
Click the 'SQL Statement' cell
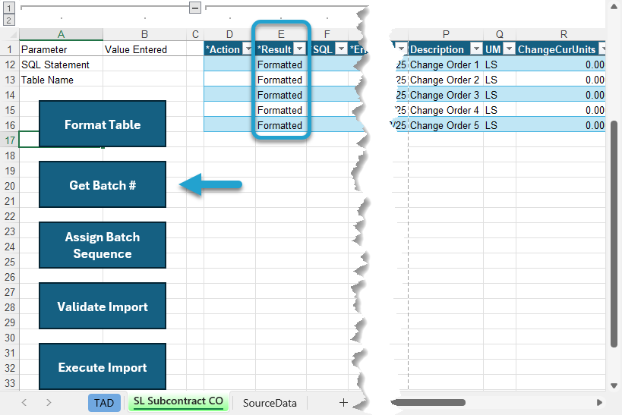click(61, 64)
